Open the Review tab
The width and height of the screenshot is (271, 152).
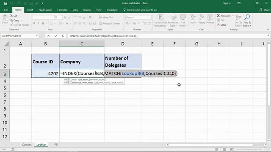[87, 10]
